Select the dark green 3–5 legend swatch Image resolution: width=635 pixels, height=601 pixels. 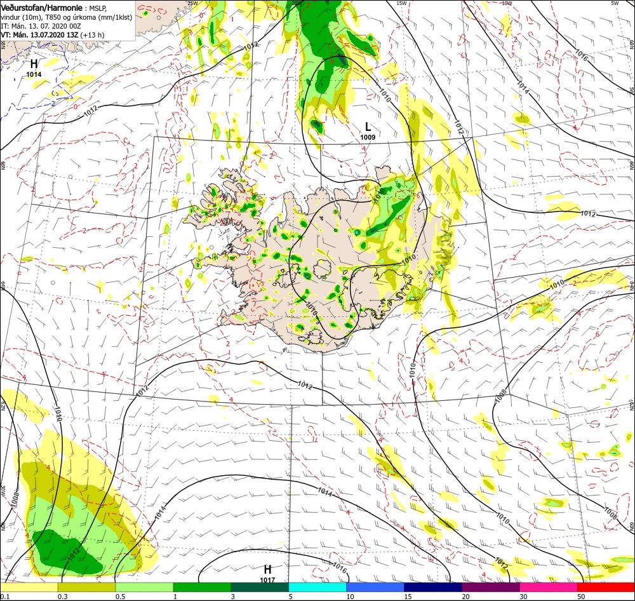pos(260,587)
